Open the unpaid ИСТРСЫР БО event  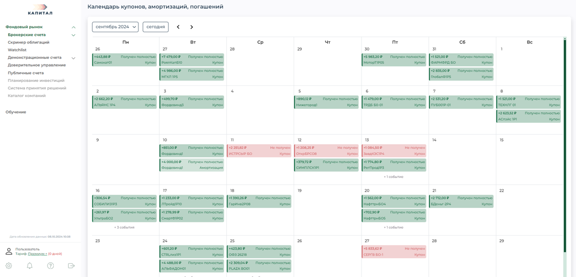[259, 151]
